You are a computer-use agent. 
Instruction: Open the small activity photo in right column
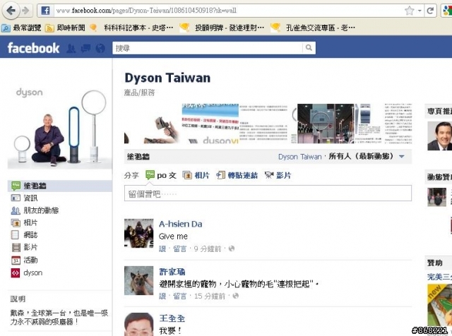(x=436, y=197)
